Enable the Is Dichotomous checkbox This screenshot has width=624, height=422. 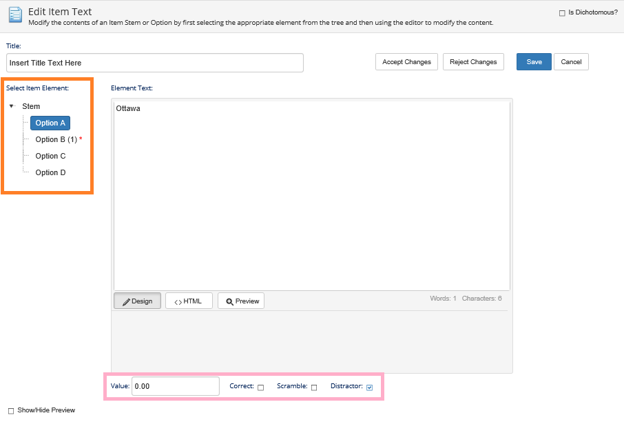(x=562, y=12)
